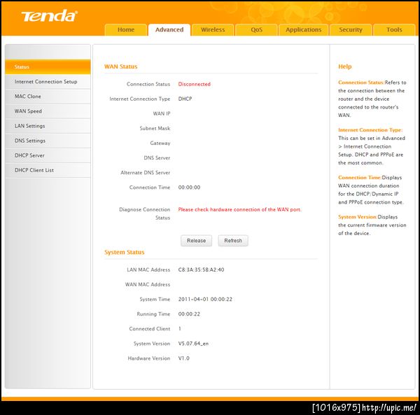Click the Diagnose Connection Status label
Screen dimensions: 420x415
145,213
